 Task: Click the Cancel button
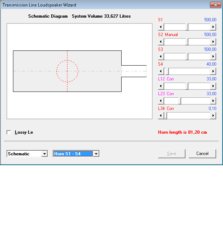(202, 154)
